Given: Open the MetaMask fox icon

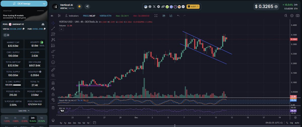Looking at the screenshot, I should pyautogui.click(x=179, y=7).
